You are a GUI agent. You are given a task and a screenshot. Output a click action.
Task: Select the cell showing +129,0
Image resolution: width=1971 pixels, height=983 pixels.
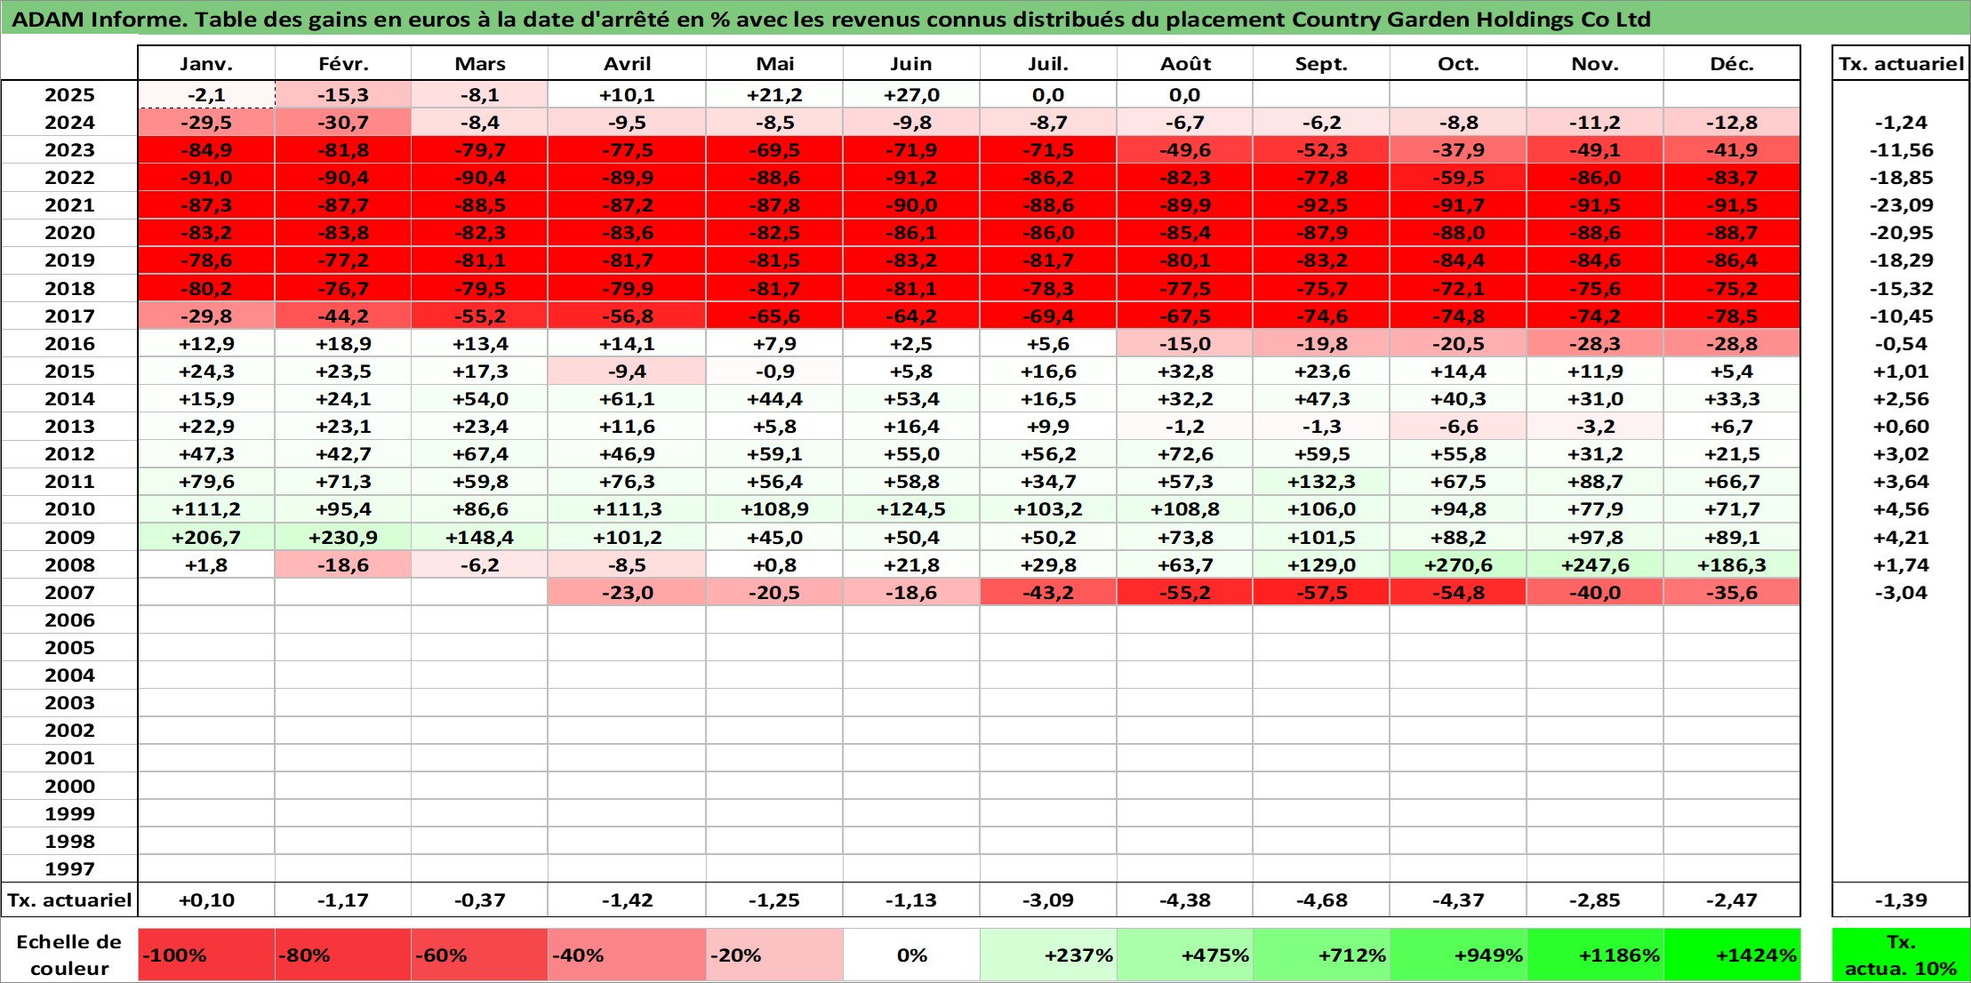1321,565
